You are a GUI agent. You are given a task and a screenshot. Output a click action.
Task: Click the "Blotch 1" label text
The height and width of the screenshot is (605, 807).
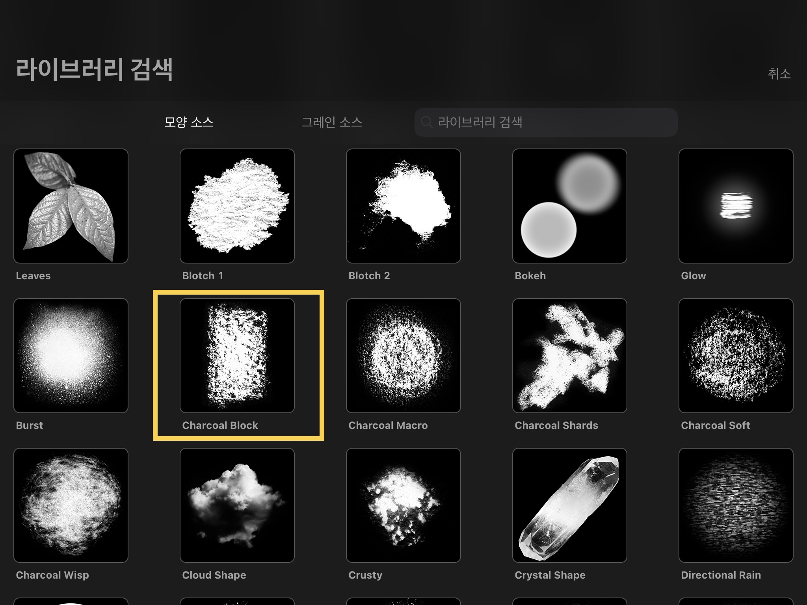pyautogui.click(x=203, y=276)
